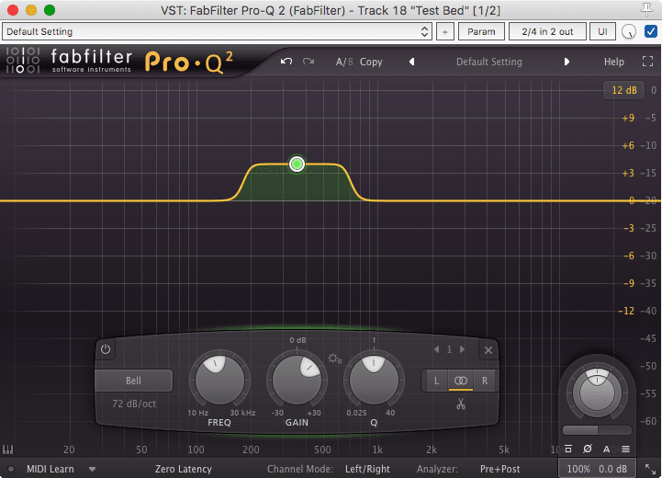Open the Default Setting preset dropdown
The width and height of the screenshot is (662, 478).
click(x=217, y=32)
